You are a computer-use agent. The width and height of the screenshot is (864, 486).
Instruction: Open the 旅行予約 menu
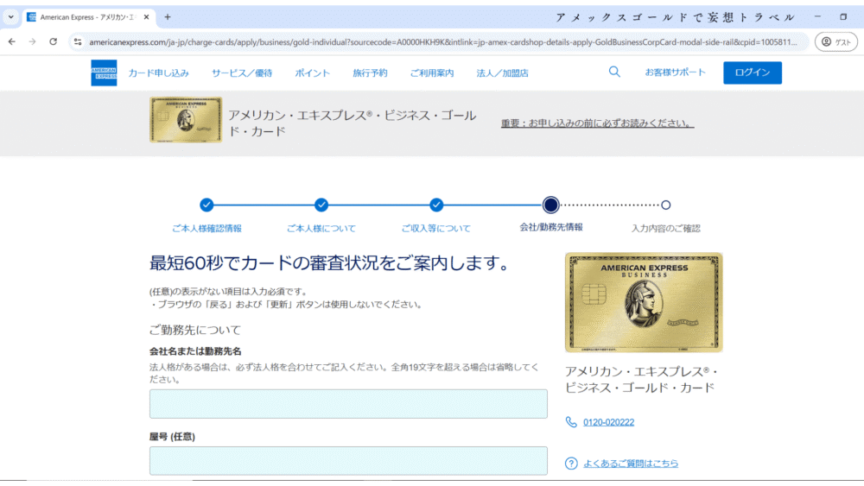point(370,73)
